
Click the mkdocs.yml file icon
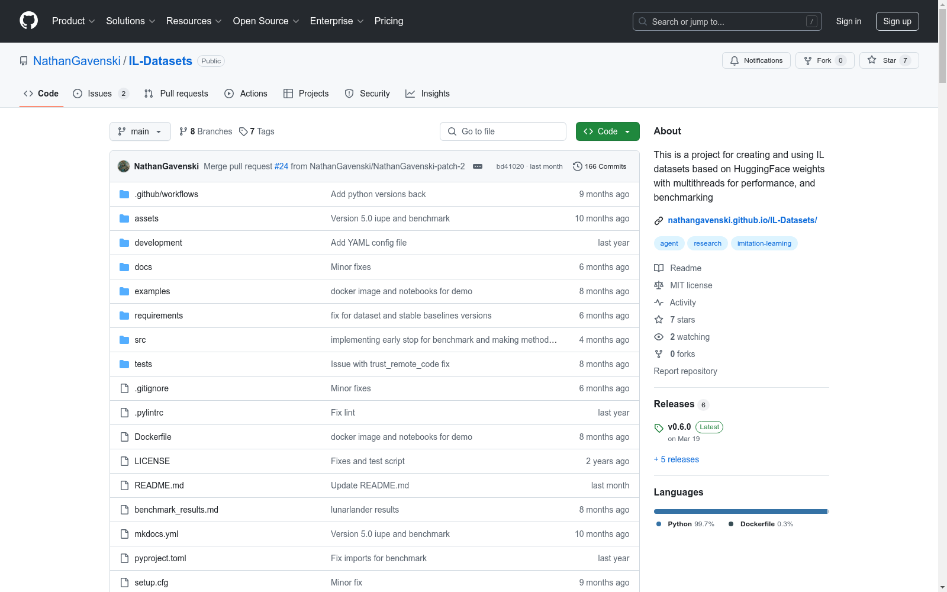(124, 534)
